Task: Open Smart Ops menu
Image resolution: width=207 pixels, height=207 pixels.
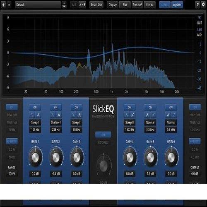Action: point(96,5)
